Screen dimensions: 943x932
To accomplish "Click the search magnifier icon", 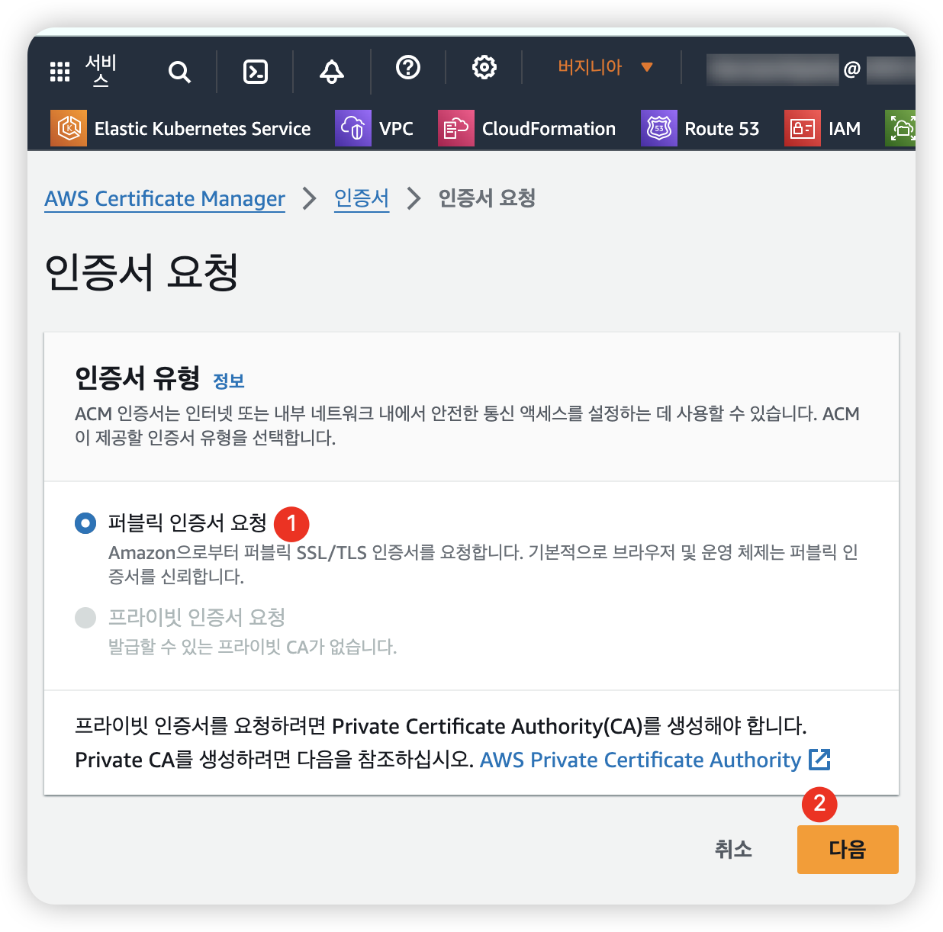I will [x=179, y=72].
